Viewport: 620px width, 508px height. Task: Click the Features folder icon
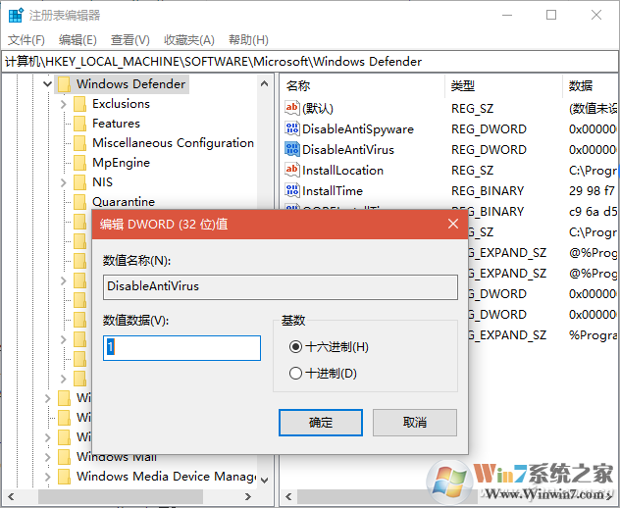coord(79,124)
